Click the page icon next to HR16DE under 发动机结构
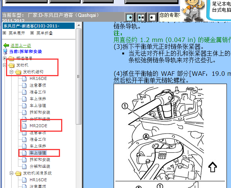 [24, 78]
